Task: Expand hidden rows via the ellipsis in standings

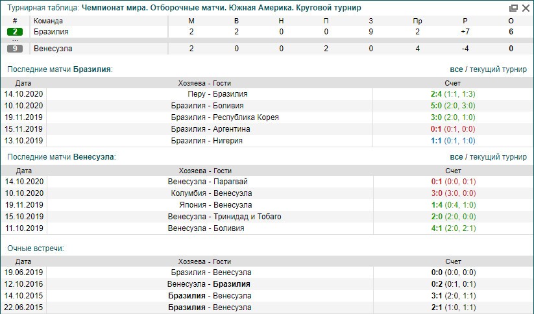Action: coord(15,40)
